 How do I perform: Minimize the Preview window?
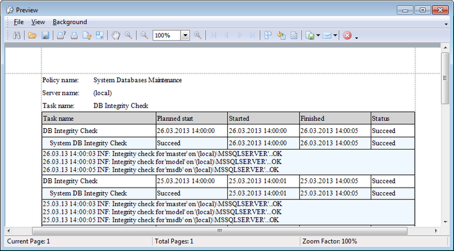tap(405, 10)
